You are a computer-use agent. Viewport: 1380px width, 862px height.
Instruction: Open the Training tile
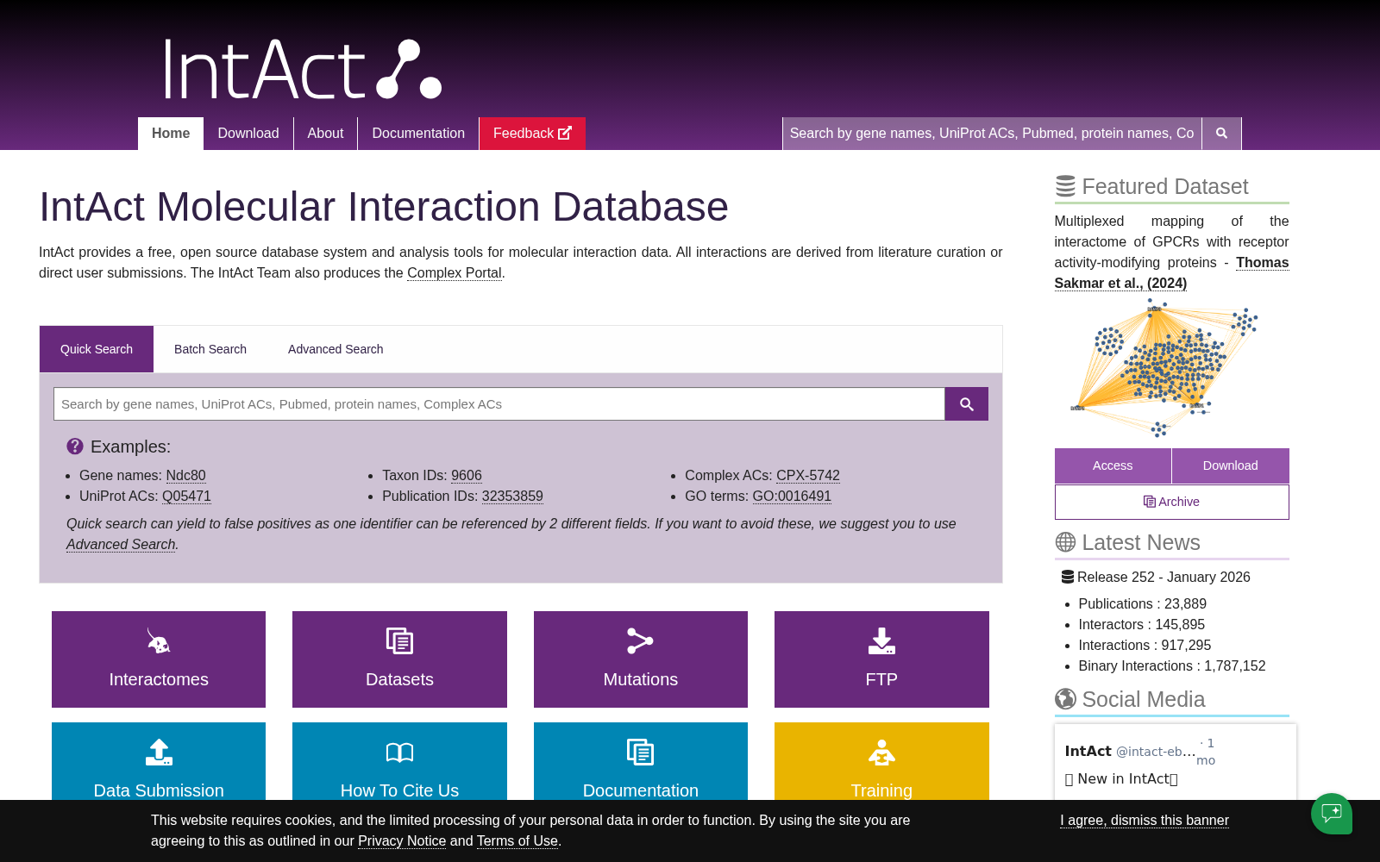click(x=881, y=762)
